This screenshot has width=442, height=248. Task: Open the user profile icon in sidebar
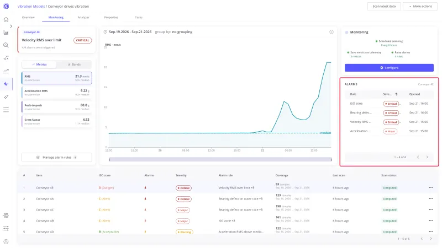click(6, 241)
